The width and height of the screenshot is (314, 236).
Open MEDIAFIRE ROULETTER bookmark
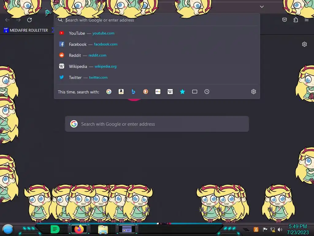point(26,30)
